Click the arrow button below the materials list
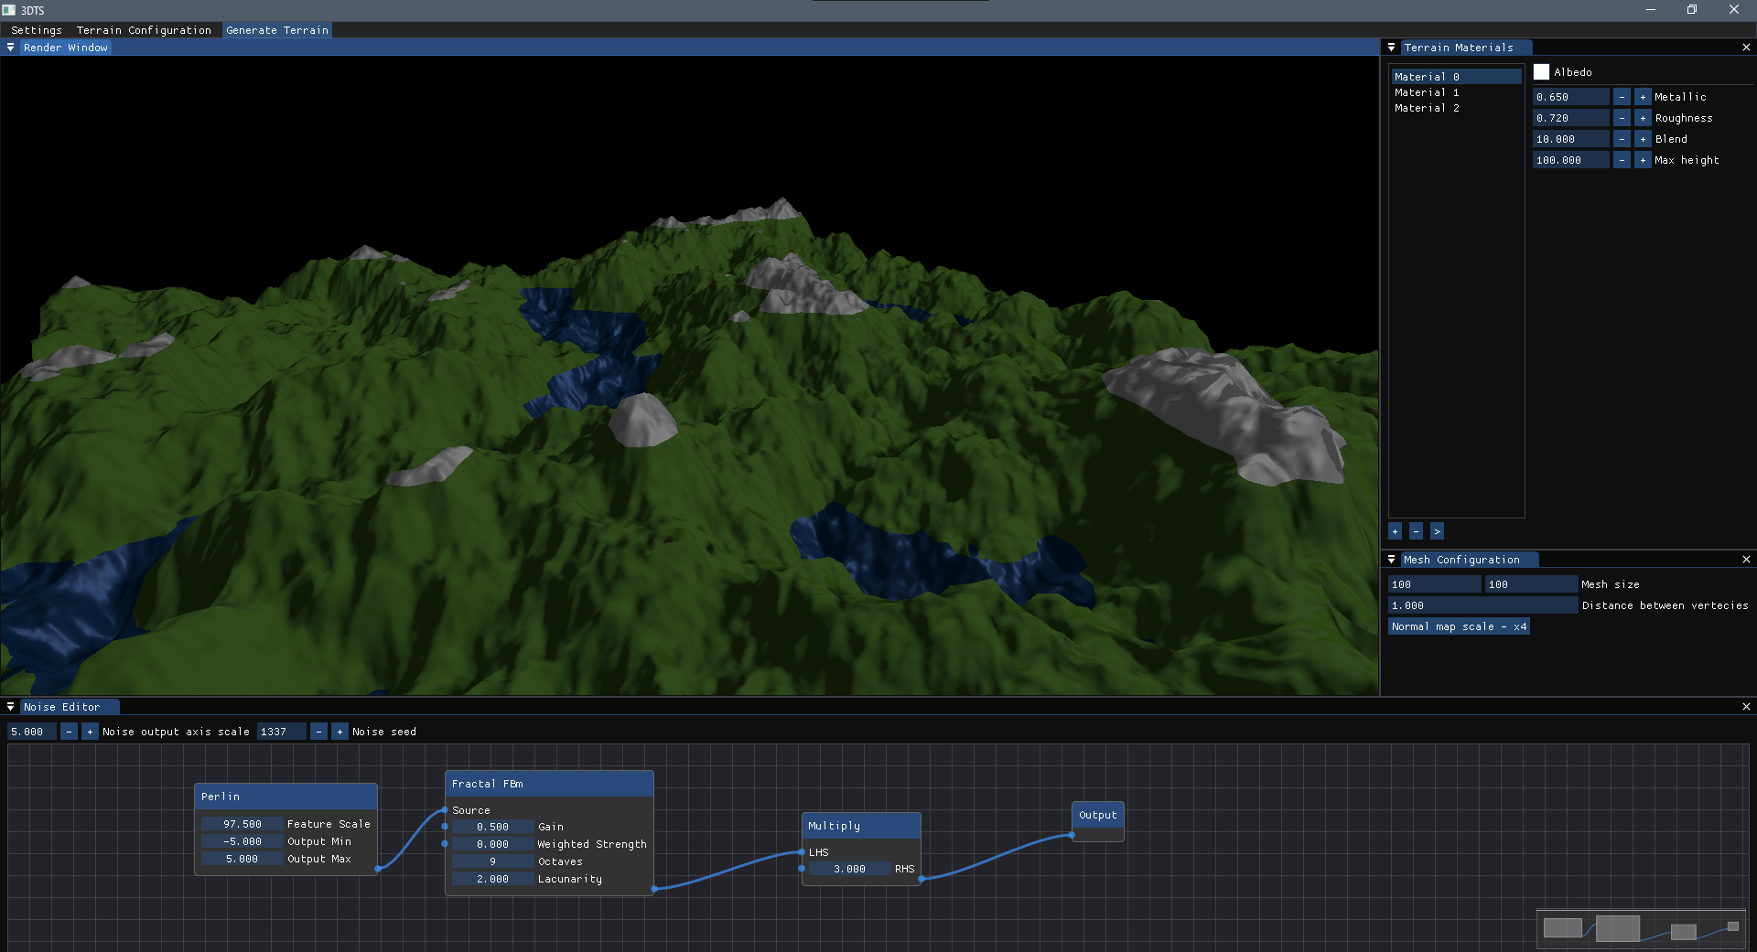 (x=1437, y=531)
